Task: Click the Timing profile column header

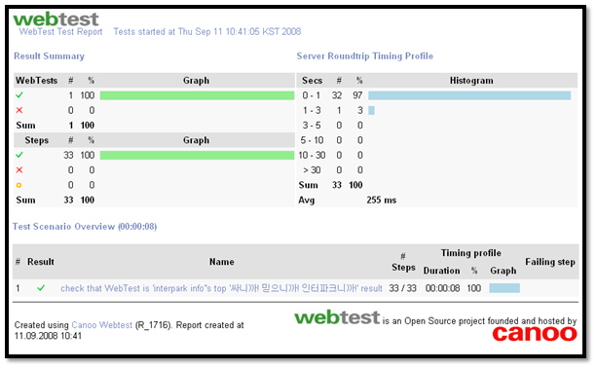Action: pos(471,253)
